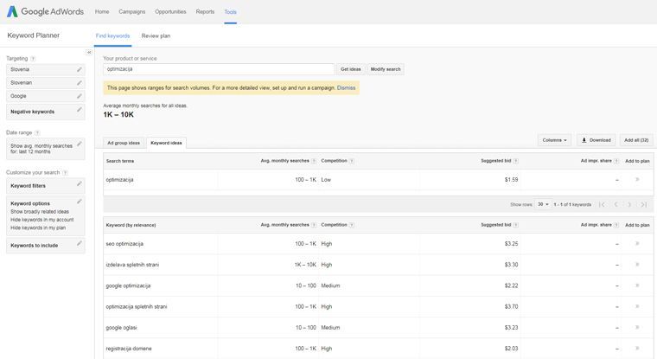Open the Campaigns menu
The image size is (657, 359).
point(132,12)
